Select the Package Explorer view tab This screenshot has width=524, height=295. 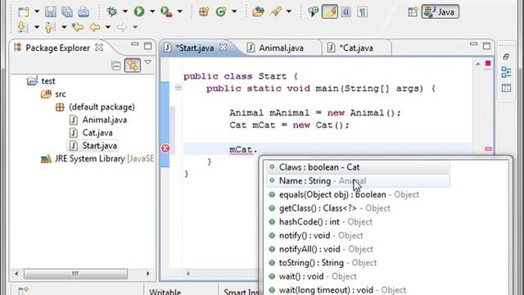[x=57, y=48]
